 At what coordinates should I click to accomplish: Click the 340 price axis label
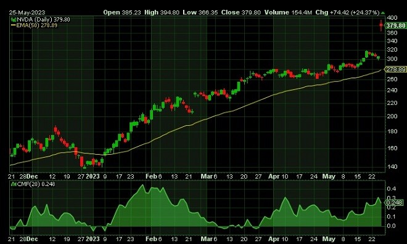pos(392,41)
